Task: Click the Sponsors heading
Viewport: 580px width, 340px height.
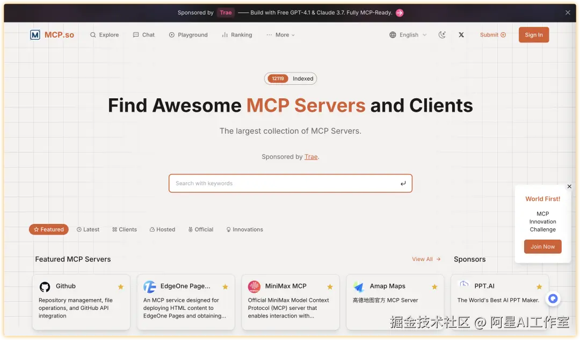Action: pyautogui.click(x=469, y=259)
